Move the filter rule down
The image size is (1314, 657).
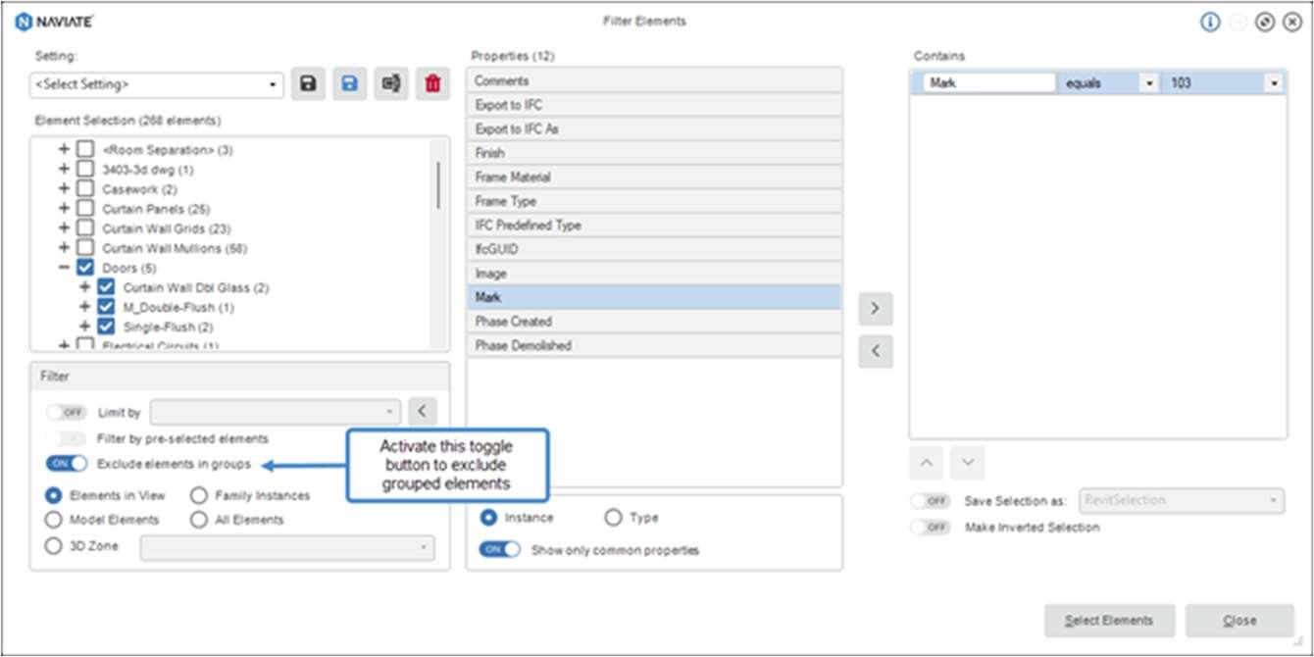[968, 463]
